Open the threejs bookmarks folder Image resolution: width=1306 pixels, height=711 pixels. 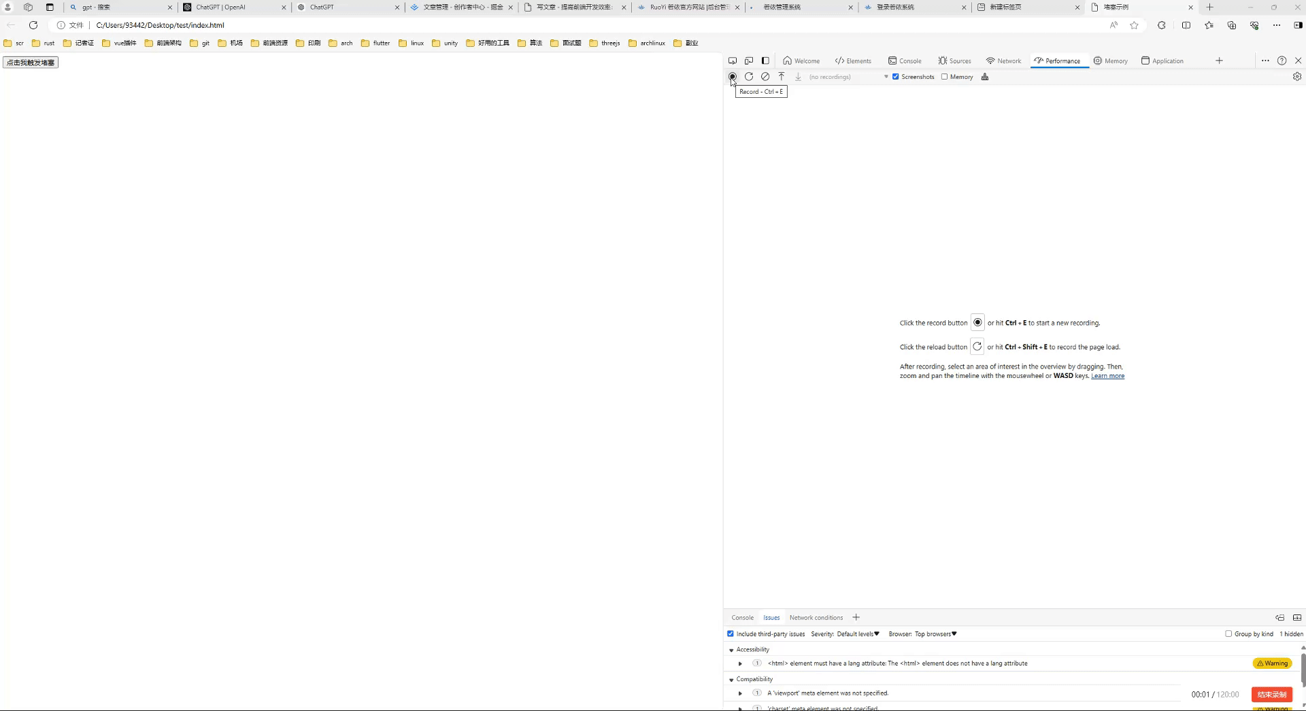click(605, 43)
